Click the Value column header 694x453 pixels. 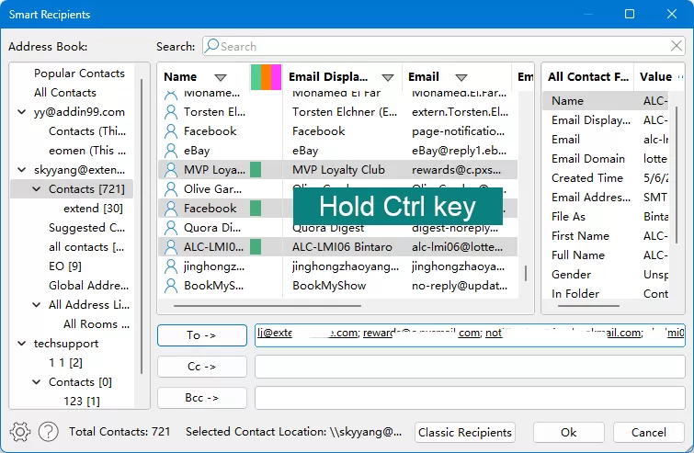pos(656,77)
